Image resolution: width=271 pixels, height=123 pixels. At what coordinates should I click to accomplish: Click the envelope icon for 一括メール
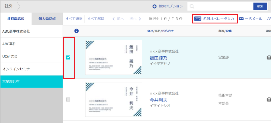pos(241,19)
